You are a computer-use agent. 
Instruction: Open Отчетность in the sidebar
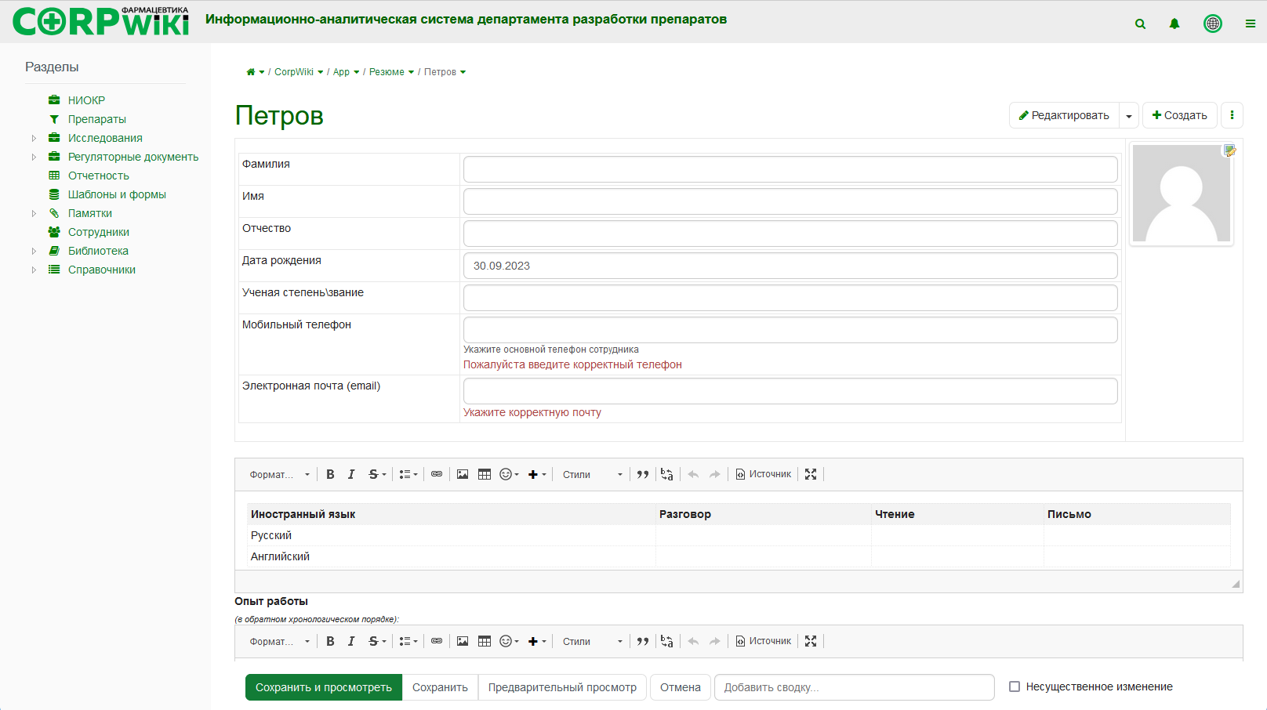99,176
